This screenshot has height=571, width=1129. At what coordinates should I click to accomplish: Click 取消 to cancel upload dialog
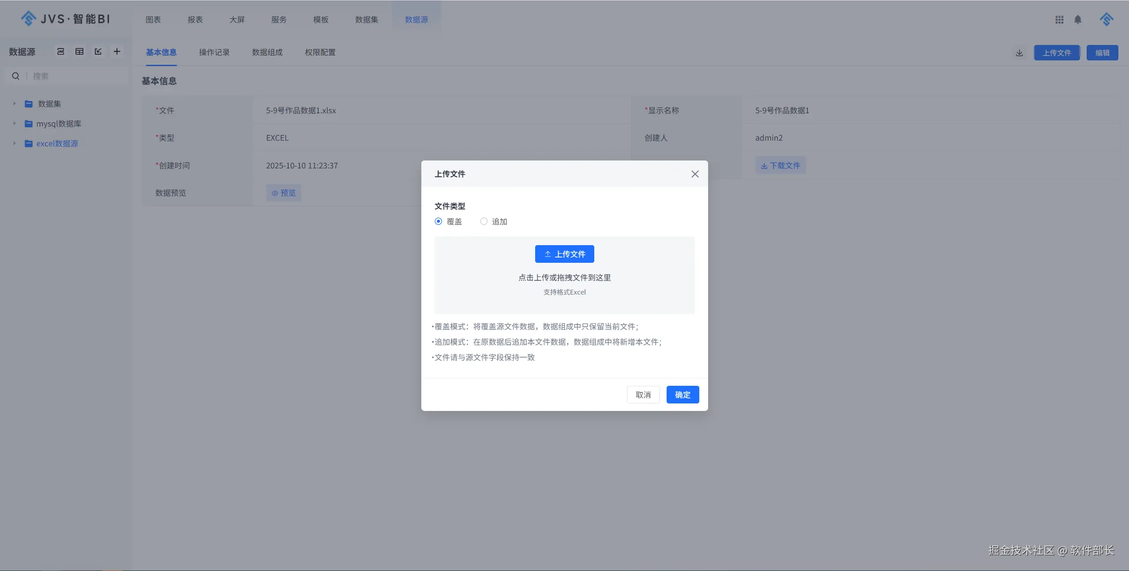pos(643,395)
